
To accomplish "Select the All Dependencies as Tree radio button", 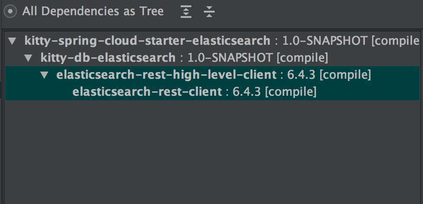I will 10,12.
